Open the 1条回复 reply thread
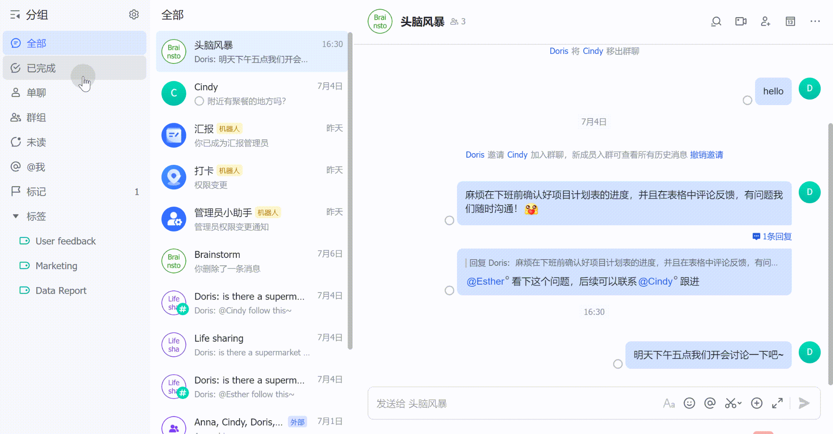The height and width of the screenshot is (434, 833). [772, 237]
